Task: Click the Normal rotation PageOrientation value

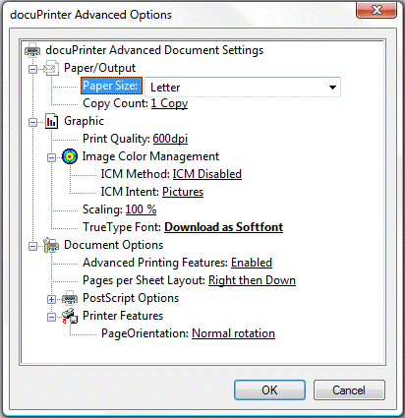Action: 233,333
